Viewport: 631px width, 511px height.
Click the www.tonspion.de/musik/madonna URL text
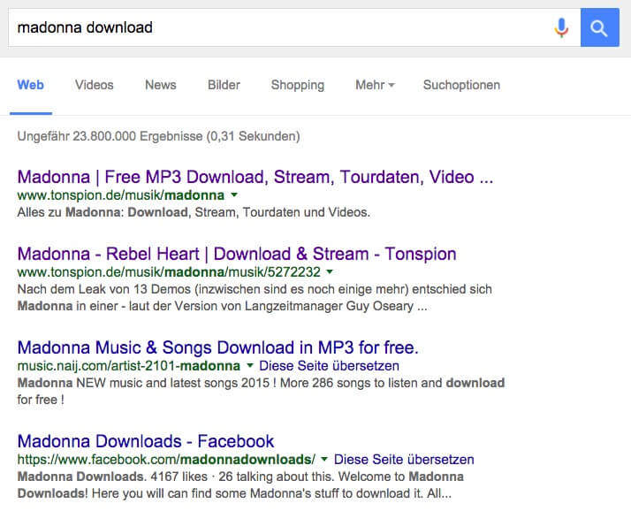click(x=121, y=195)
